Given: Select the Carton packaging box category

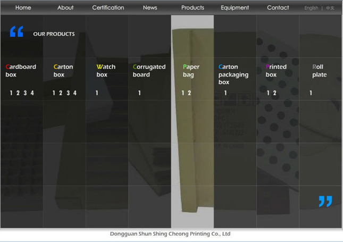Looking at the screenshot, I should pos(233,74).
